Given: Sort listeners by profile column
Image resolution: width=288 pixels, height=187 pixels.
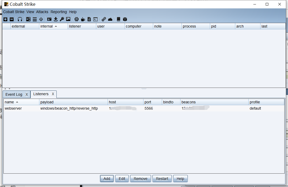Looking at the screenshot, I should pos(266,102).
